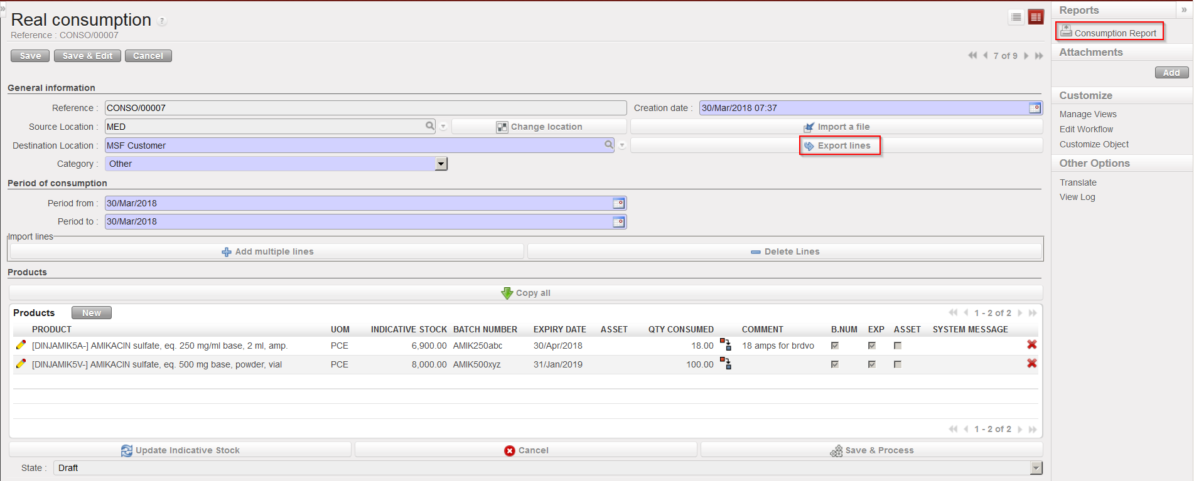Screen dimensions: 1194x481
Task: Open Destination Location dropdown arrow
Action: click(x=622, y=145)
